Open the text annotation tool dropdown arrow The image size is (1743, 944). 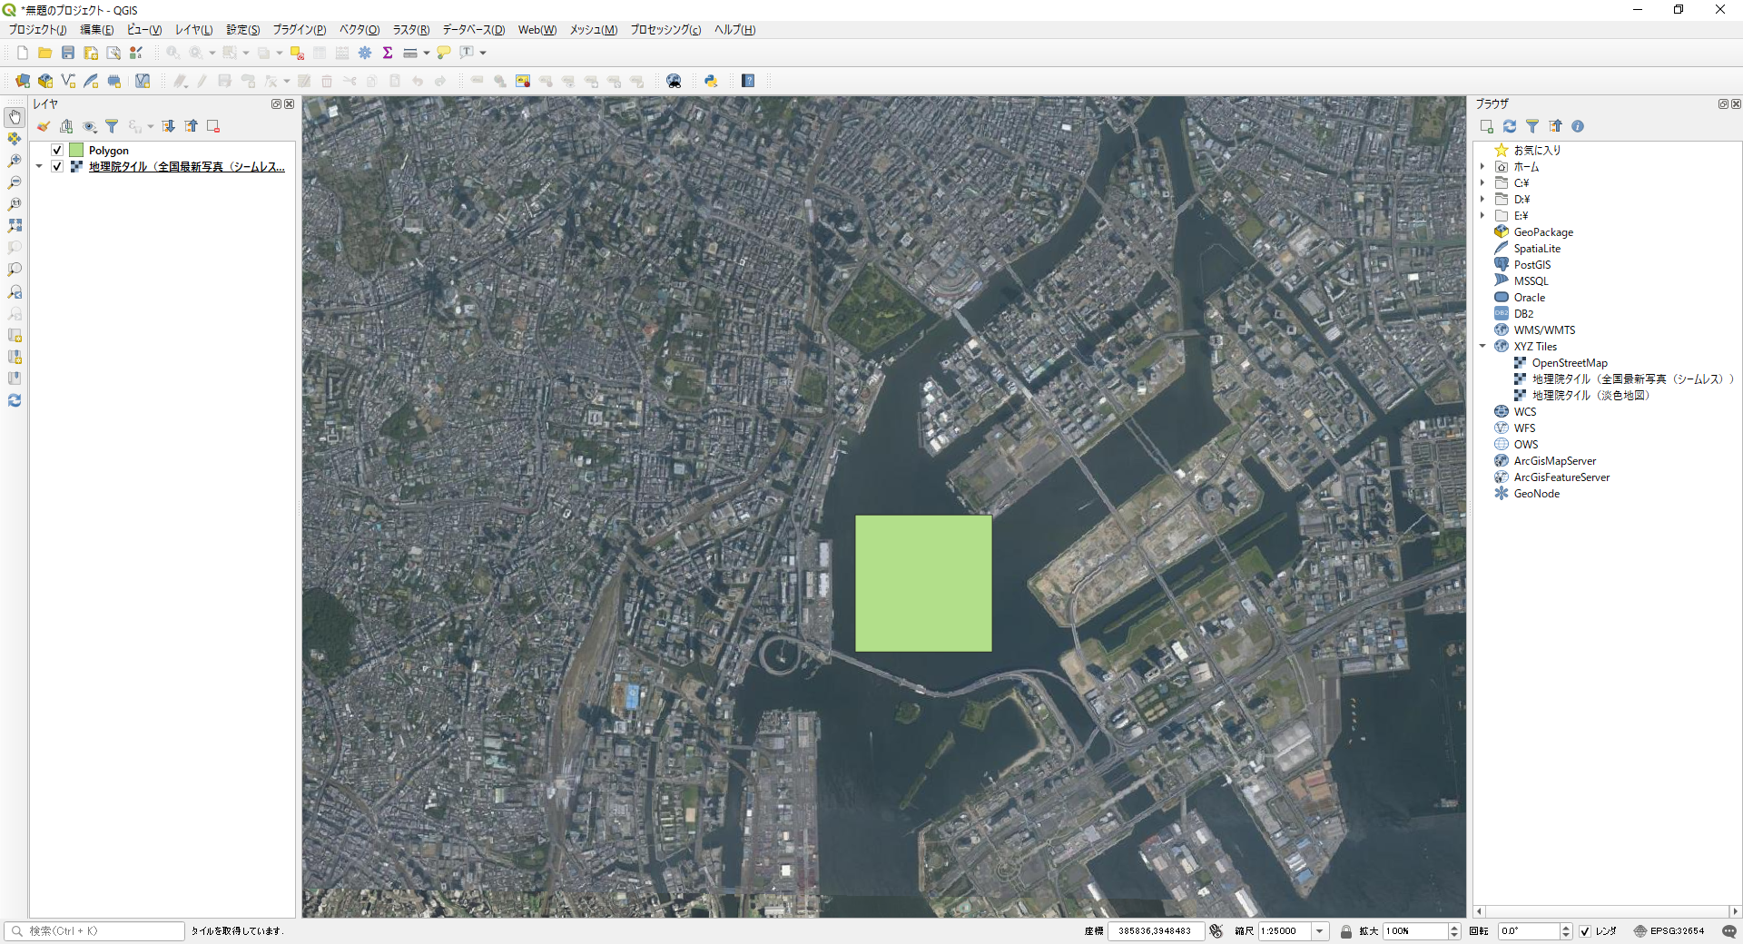point(483,53)
